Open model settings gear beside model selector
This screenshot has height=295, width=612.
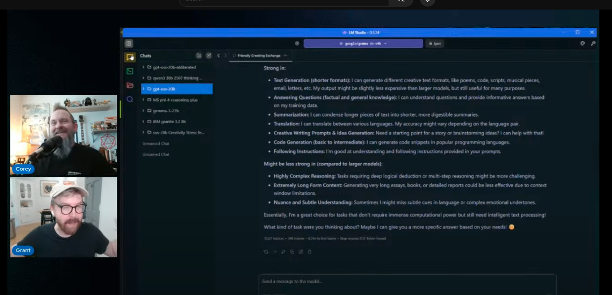(x=297, y=44)
